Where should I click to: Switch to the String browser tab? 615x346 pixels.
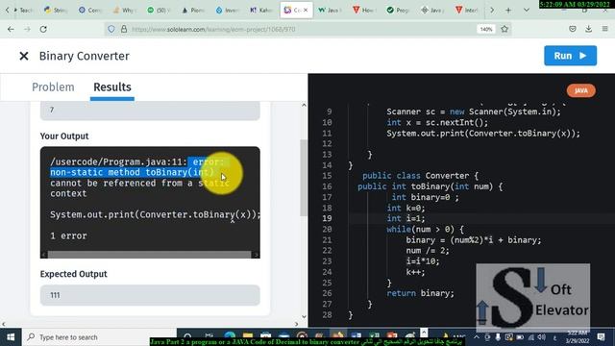coord(56,11)
